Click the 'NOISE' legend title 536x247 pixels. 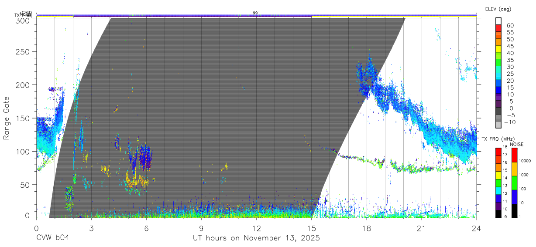[517, 144]
